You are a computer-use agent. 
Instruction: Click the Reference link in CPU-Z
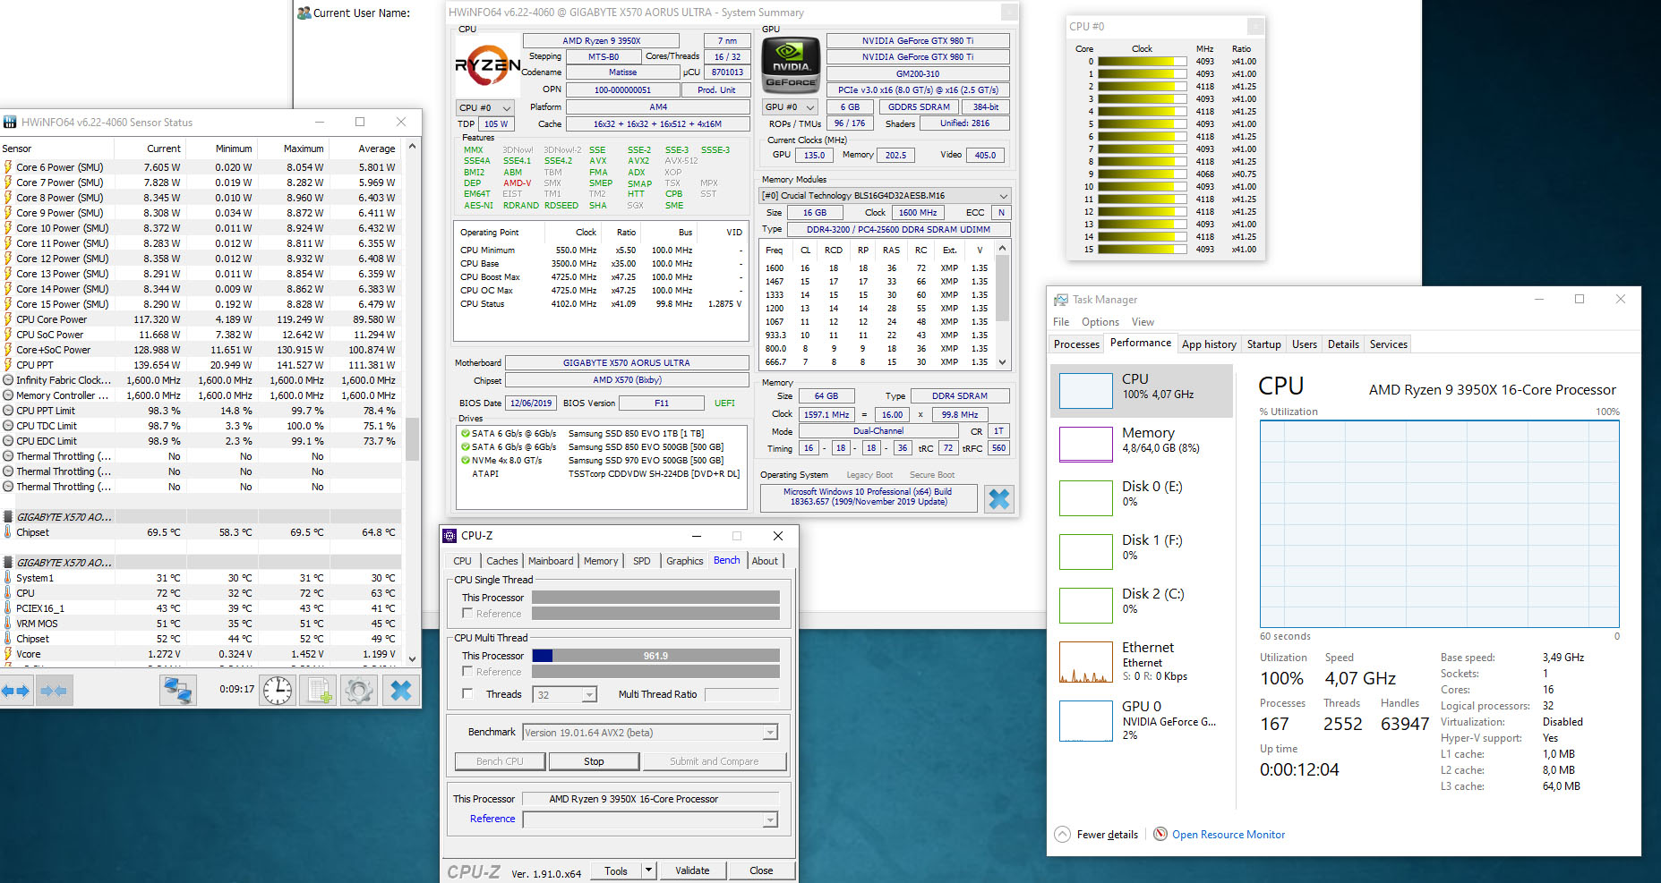pos(492,819)
